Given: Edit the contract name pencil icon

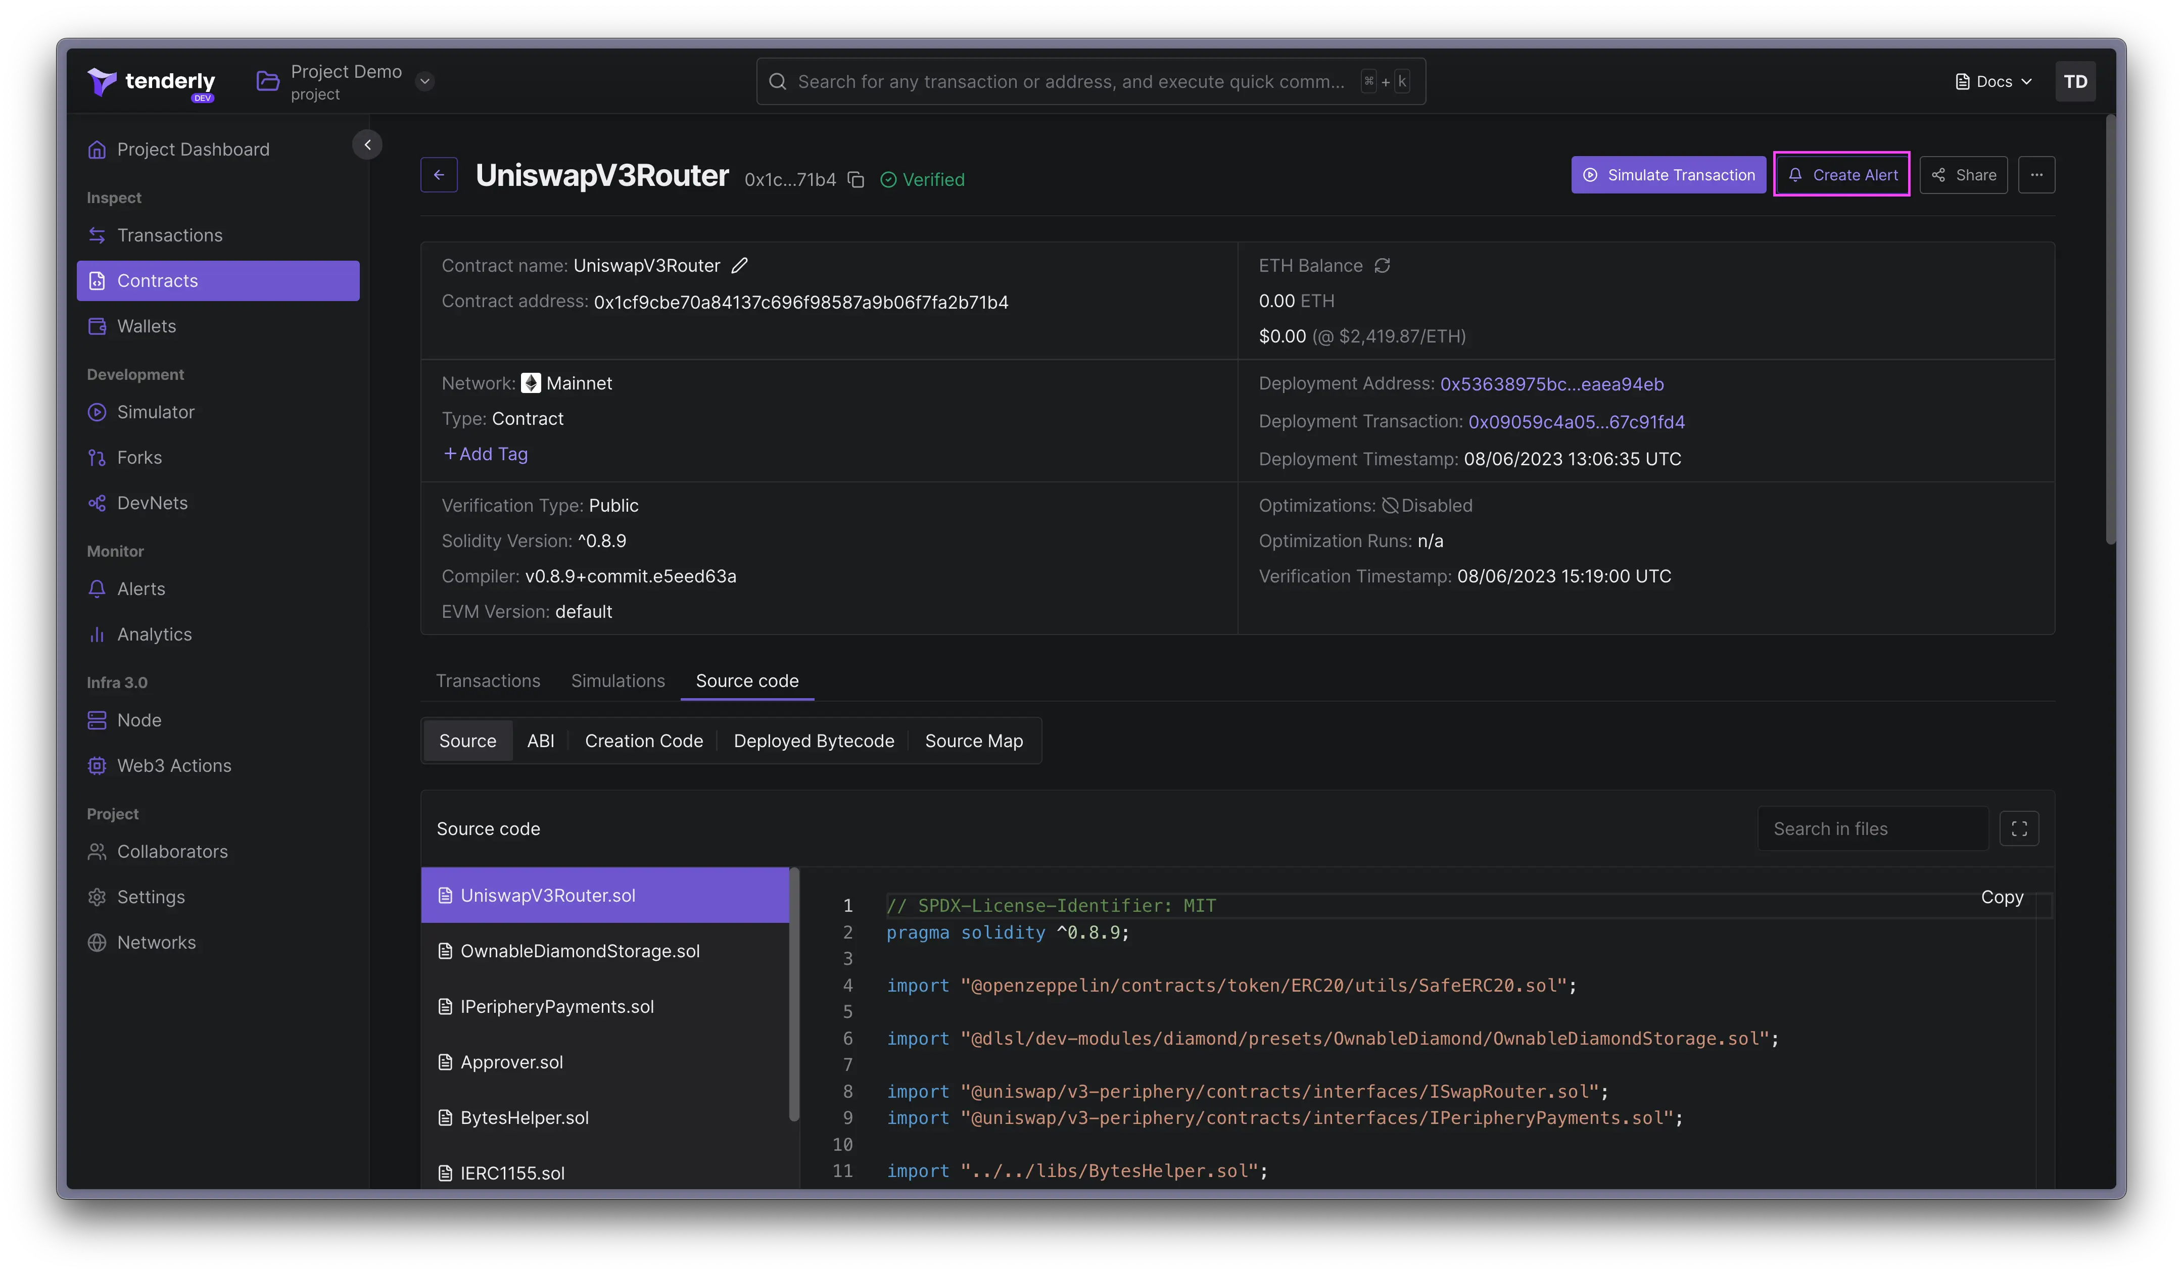Looking at the screenshot, I should (739, 266).
